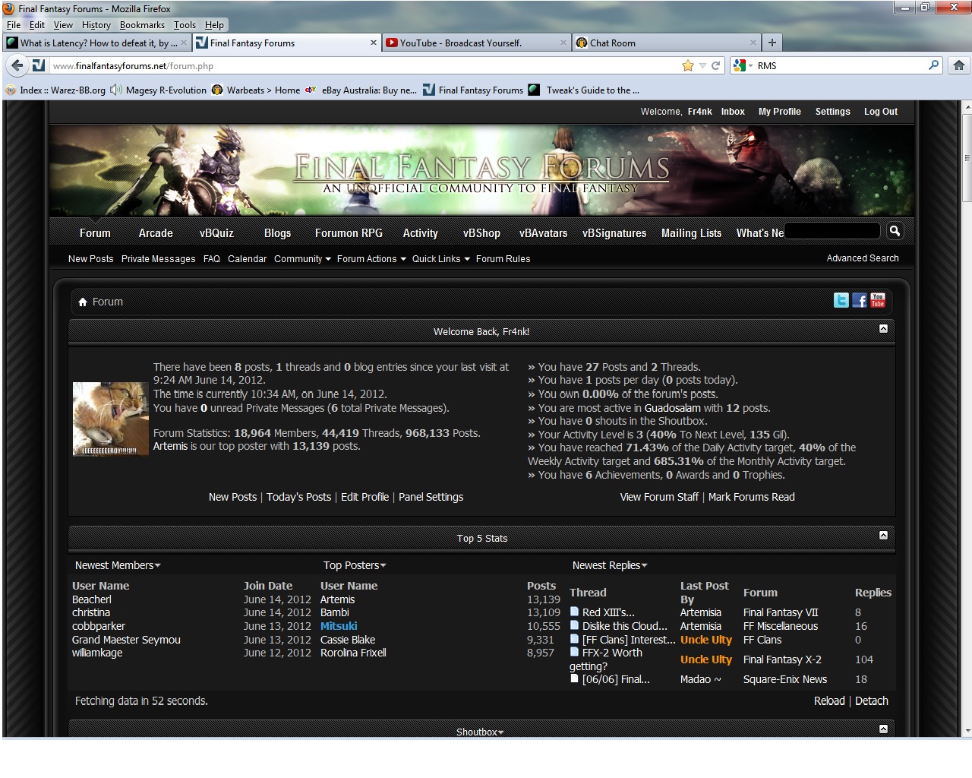Click Reload link in stats panel
The image size is (972, 778).
coord(829,701)
